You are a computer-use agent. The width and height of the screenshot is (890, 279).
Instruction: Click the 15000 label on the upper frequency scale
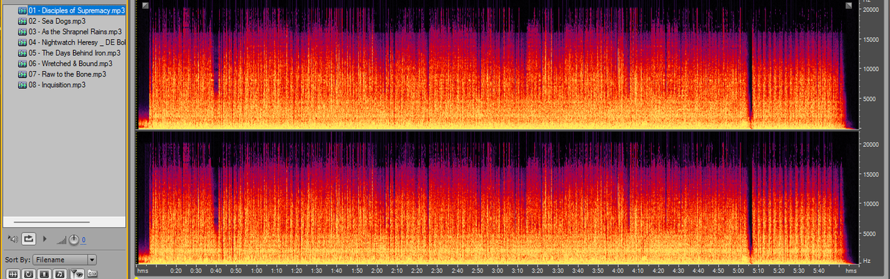coord(873,40)
